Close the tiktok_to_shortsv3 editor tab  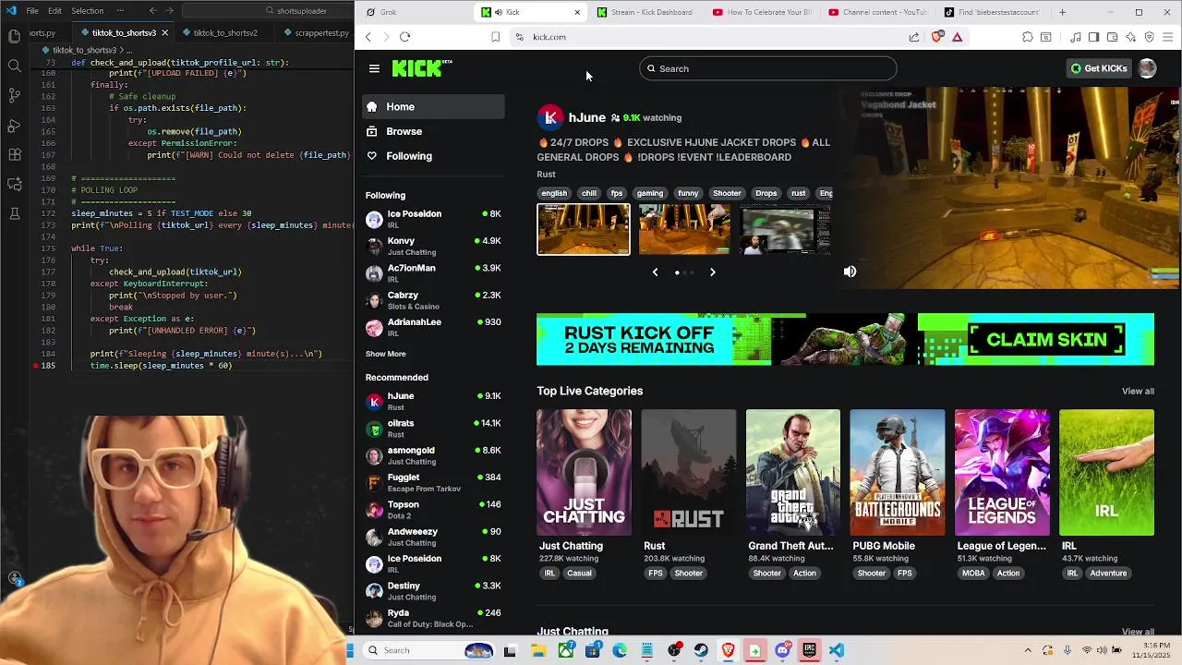pos(165,32)
